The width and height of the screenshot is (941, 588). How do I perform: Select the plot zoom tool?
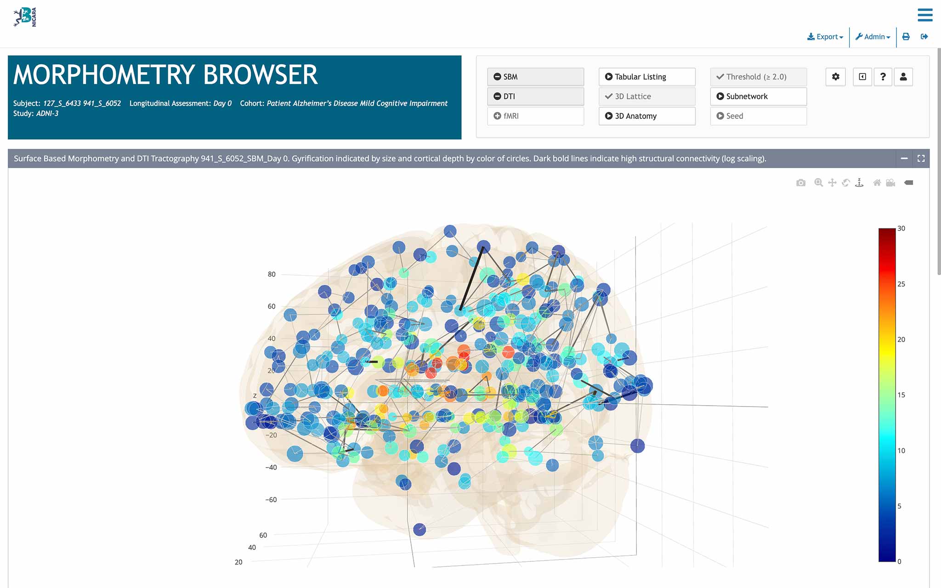(818, 183)
